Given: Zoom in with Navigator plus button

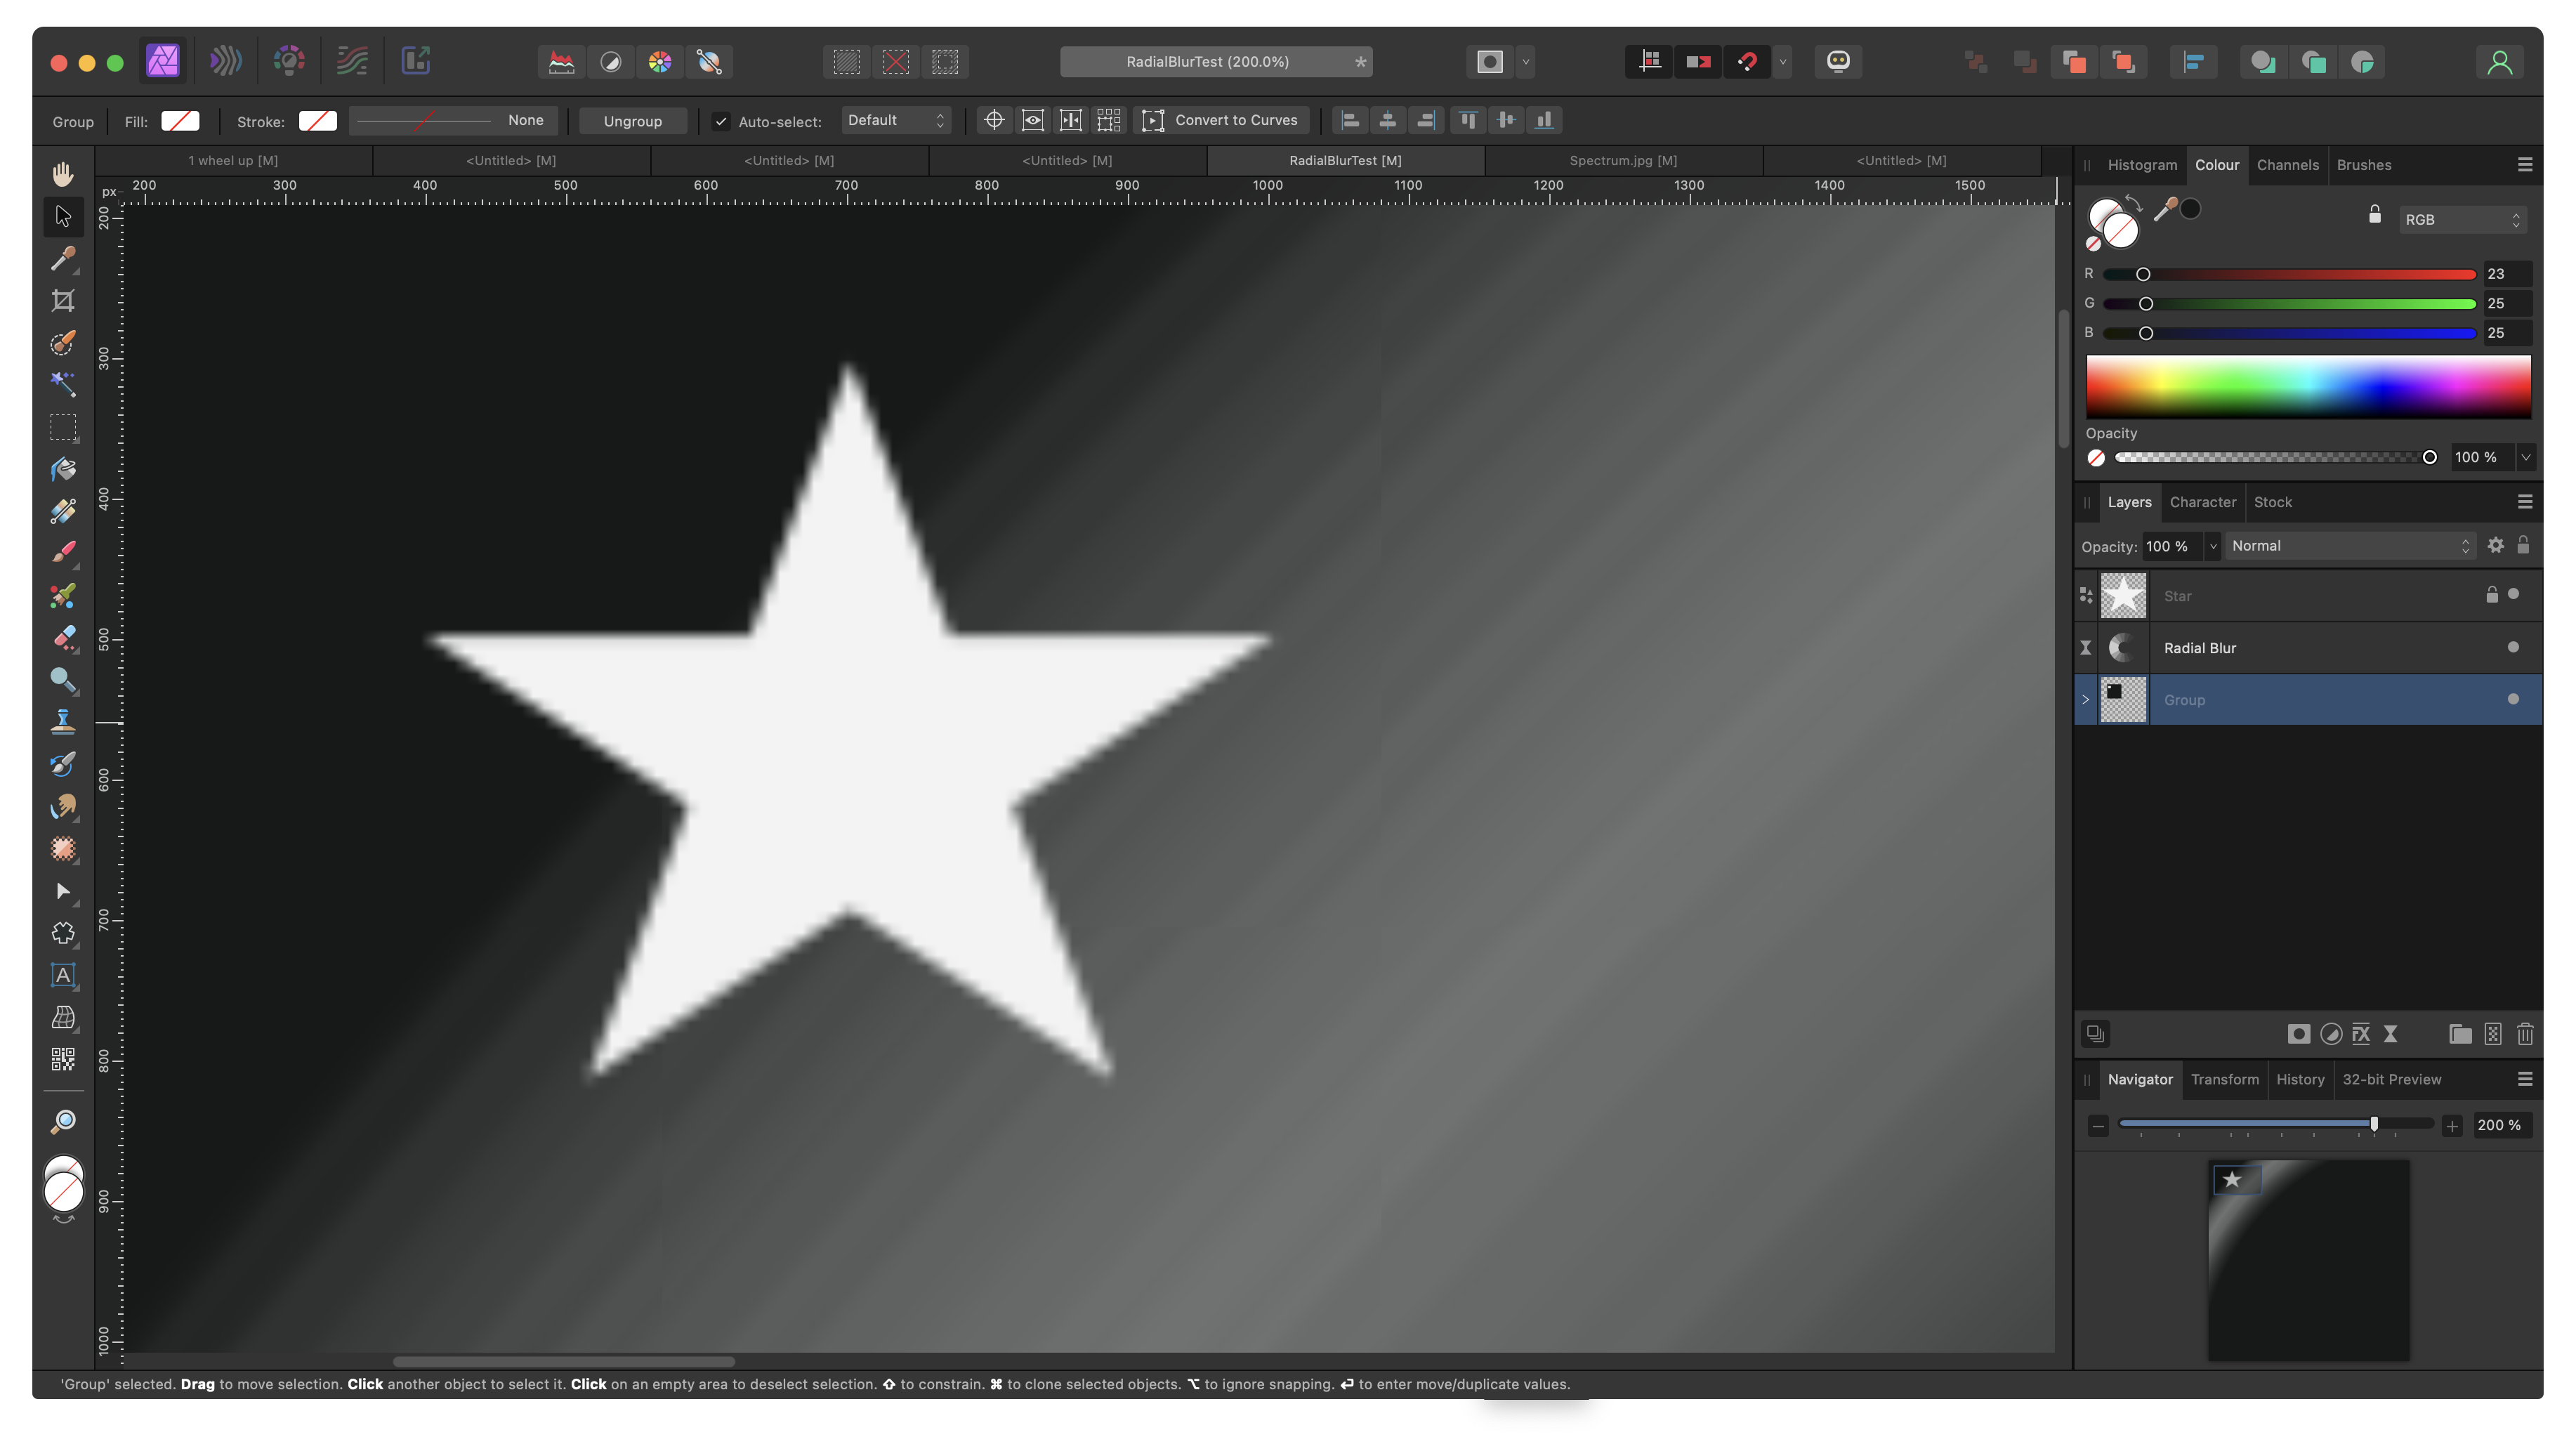Looking at the screenshot, I should [x=2452, y=1126].
